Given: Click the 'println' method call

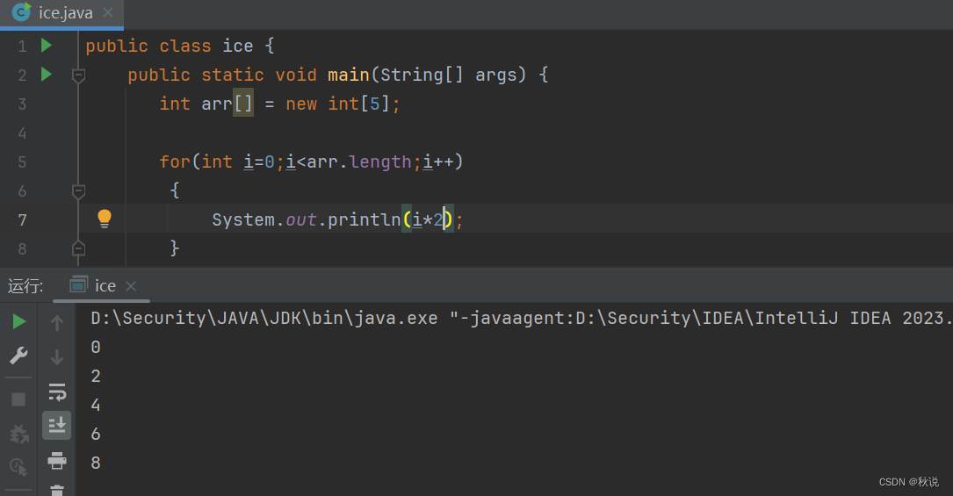Looking at the screenshot, I should coord(364,219).
